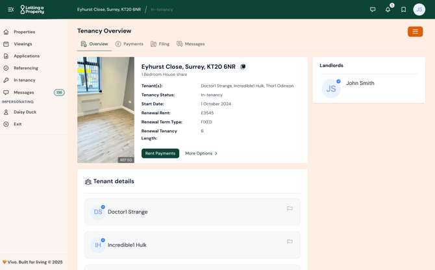Exit impersonation via sidebar Exit
This screenshot has width=435, height=270.
pos(18,124)
